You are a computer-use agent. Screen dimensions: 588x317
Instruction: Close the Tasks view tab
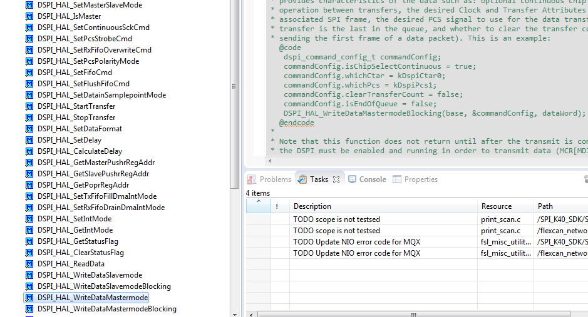[x=336, y=179]
